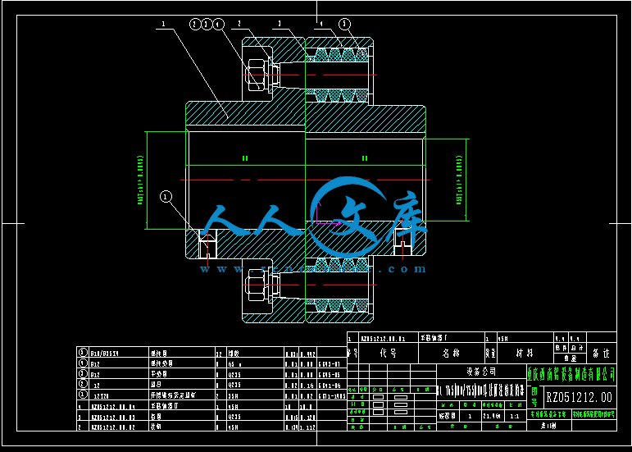Click the 代号 column header in parts list
Viewport: 632px width, 452px height.
[387, 354]
